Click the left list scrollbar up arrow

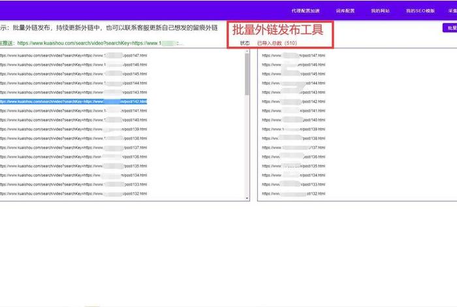point(247,52)
